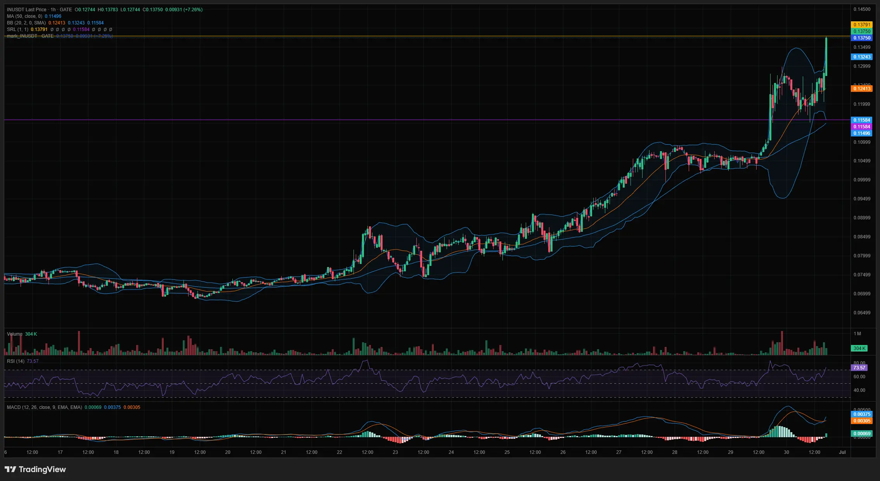Click the blue 0.13750 price-axis label
The width and height of the screenshot is (880, 481).
(x=862, y=38)
